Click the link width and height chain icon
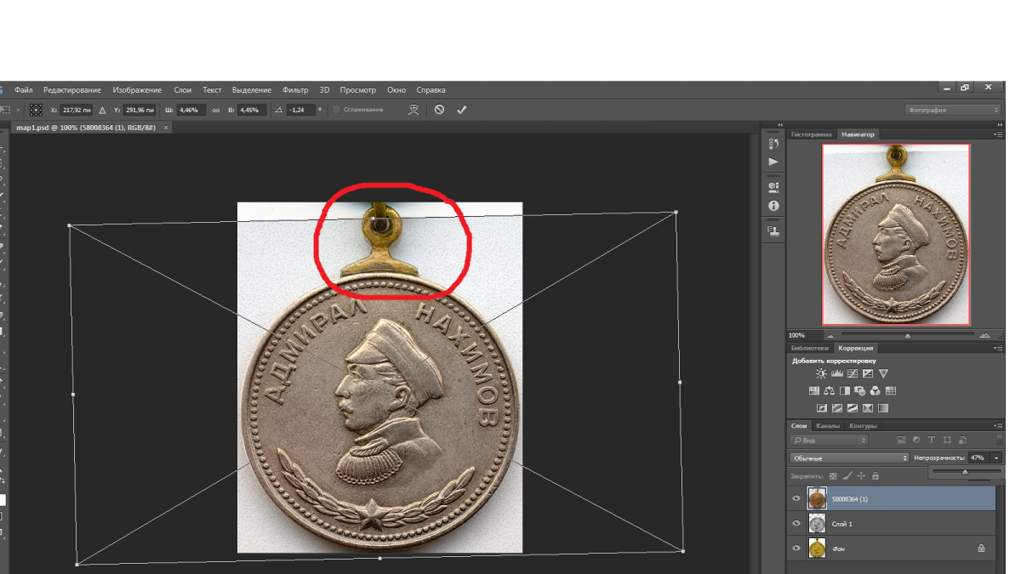The height and width of the screenshot is (574, 1021). click(x=216, y=110)
